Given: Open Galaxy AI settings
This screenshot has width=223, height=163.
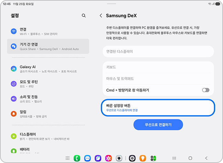Looking at the screenshot, I should (x=48, y=69).
